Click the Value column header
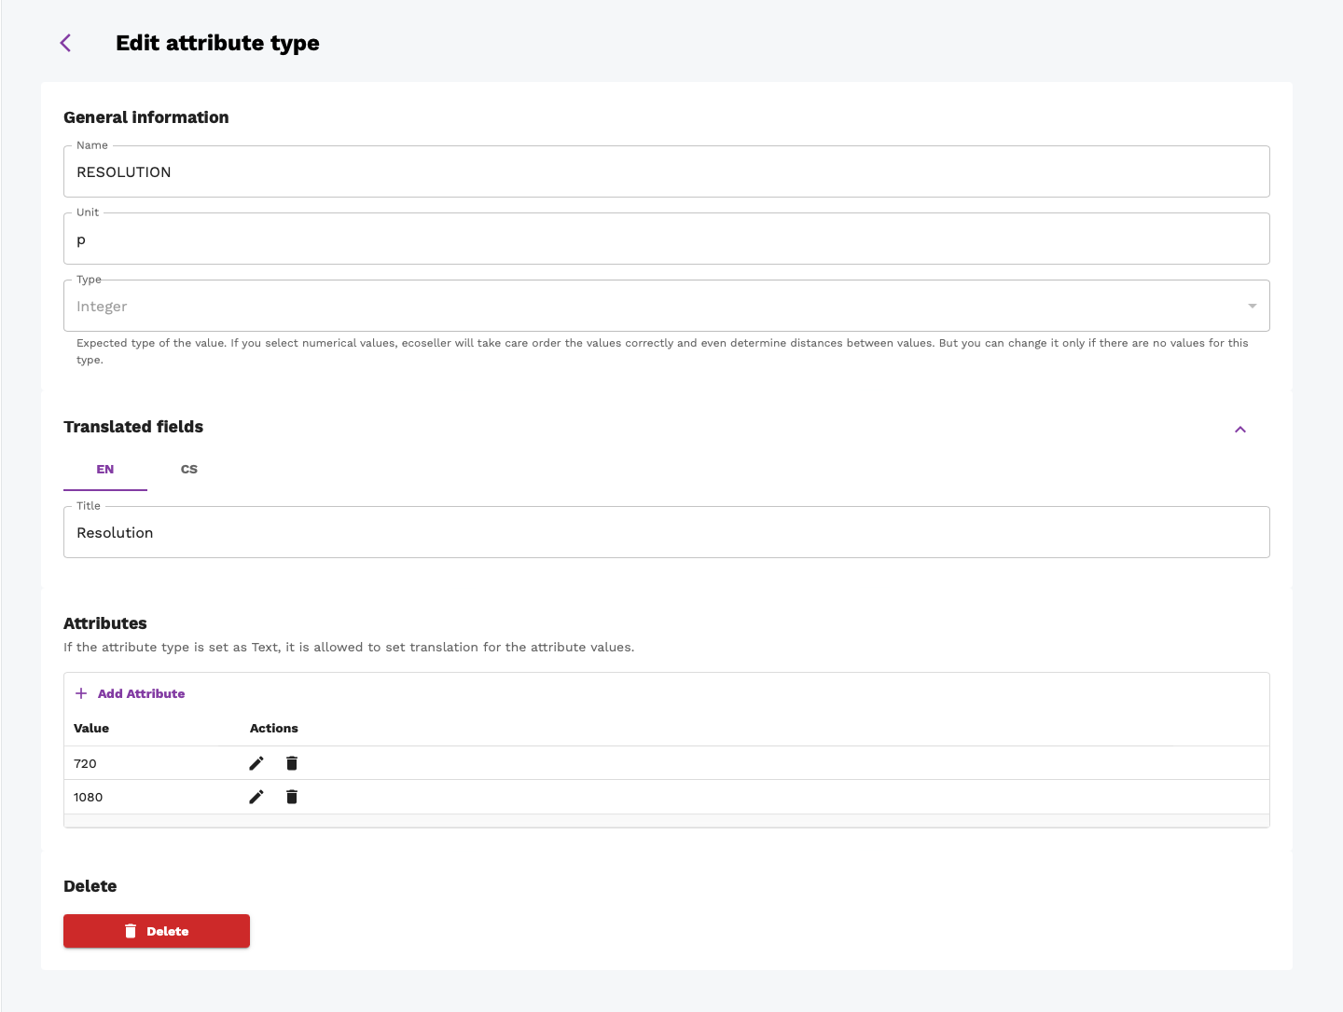The height and width of the screenshot is (1012, 1343). pyautogui.click(x=91, y=729)
